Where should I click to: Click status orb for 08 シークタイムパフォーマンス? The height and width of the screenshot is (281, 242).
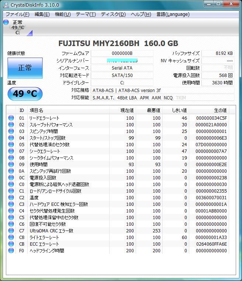pos(11,158)
